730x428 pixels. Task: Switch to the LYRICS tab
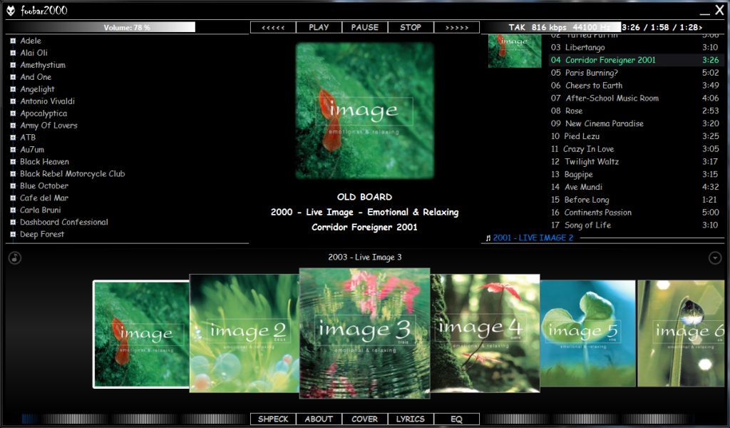411,419
